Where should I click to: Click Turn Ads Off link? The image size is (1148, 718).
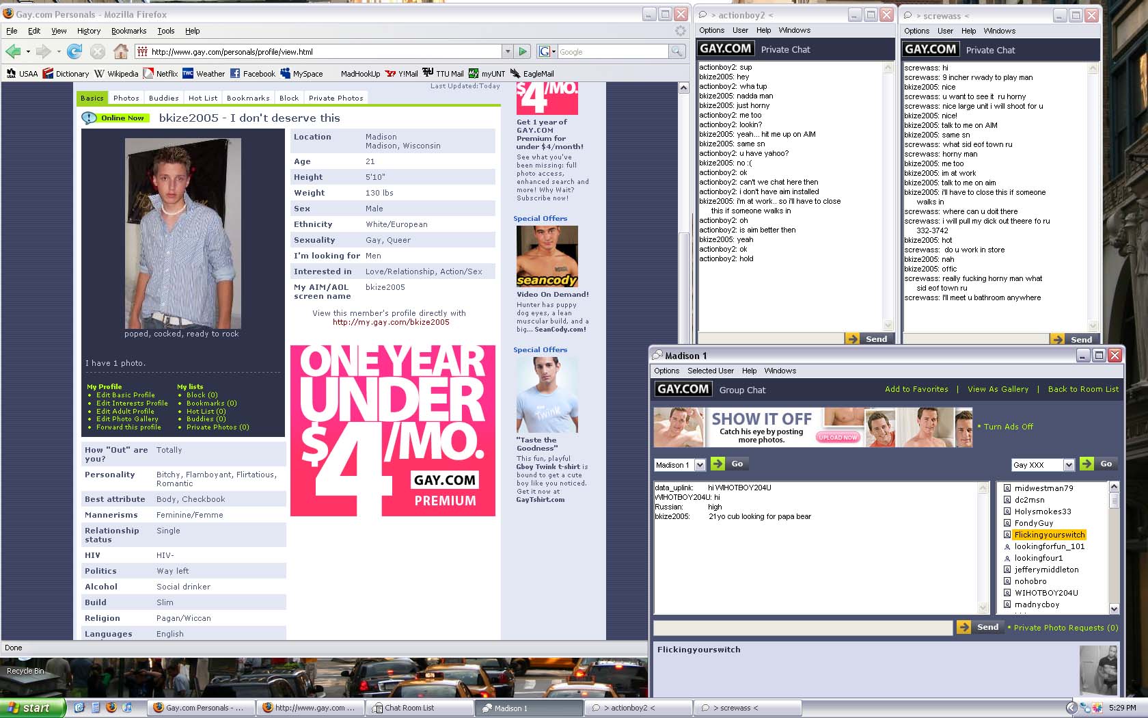click(1008, 427)
